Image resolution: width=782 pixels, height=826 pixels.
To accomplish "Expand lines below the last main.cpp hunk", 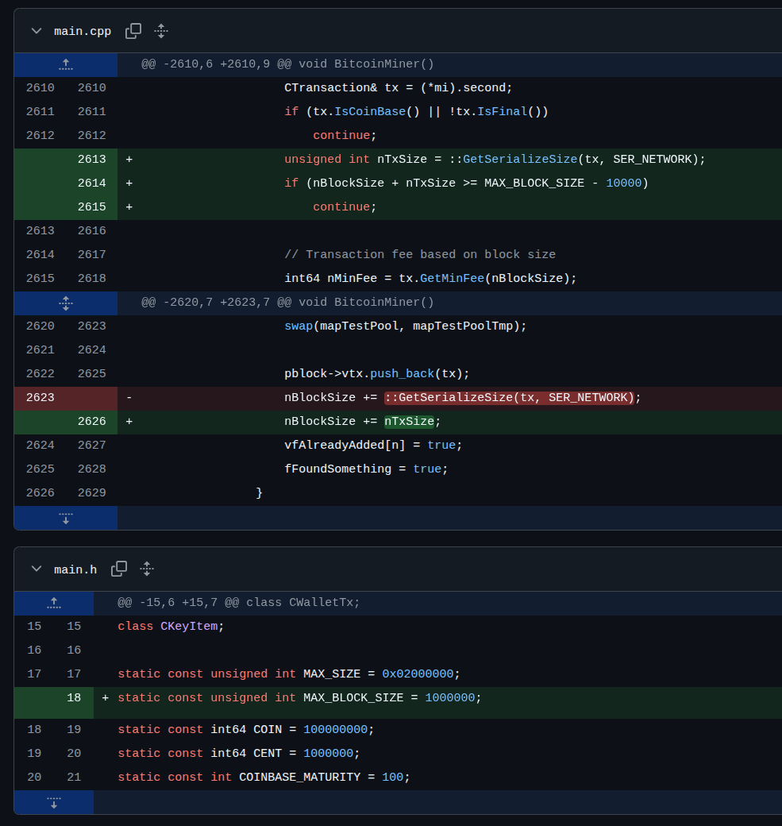I will point(66,518).
